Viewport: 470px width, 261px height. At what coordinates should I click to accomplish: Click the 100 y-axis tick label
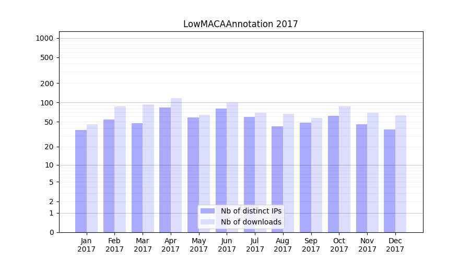[46, 103]
